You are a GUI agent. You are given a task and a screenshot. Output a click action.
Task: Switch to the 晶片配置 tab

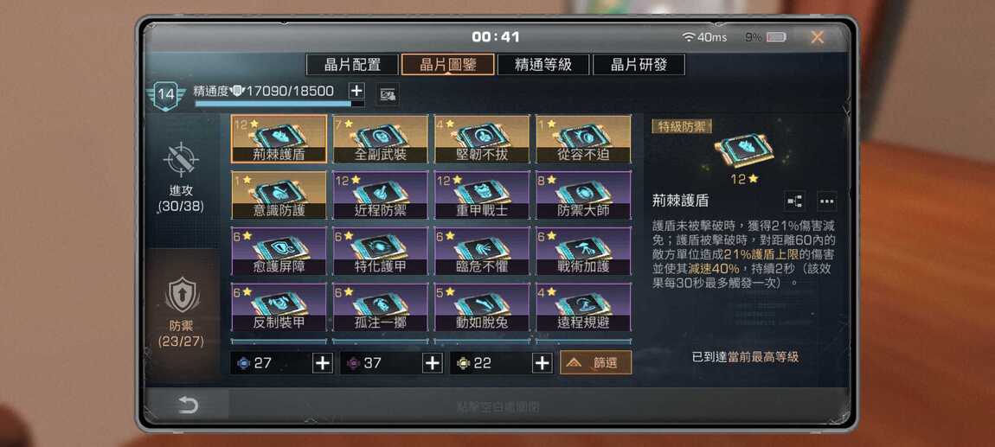point(352,65)
